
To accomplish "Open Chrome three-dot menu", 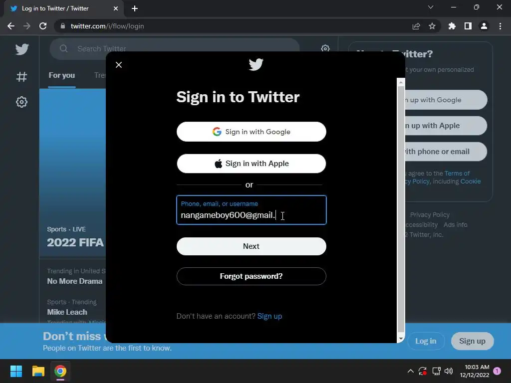I will click(x=500, y=26).
